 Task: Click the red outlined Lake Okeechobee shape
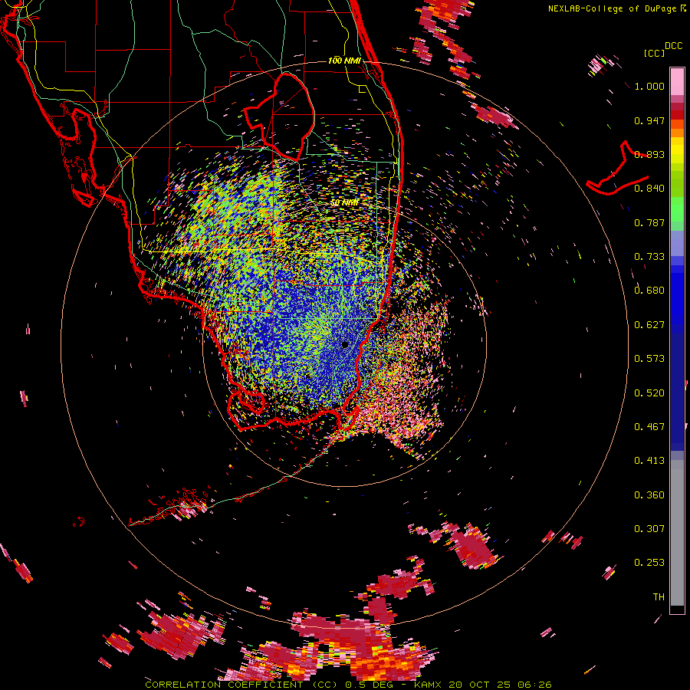pos(279,117)
